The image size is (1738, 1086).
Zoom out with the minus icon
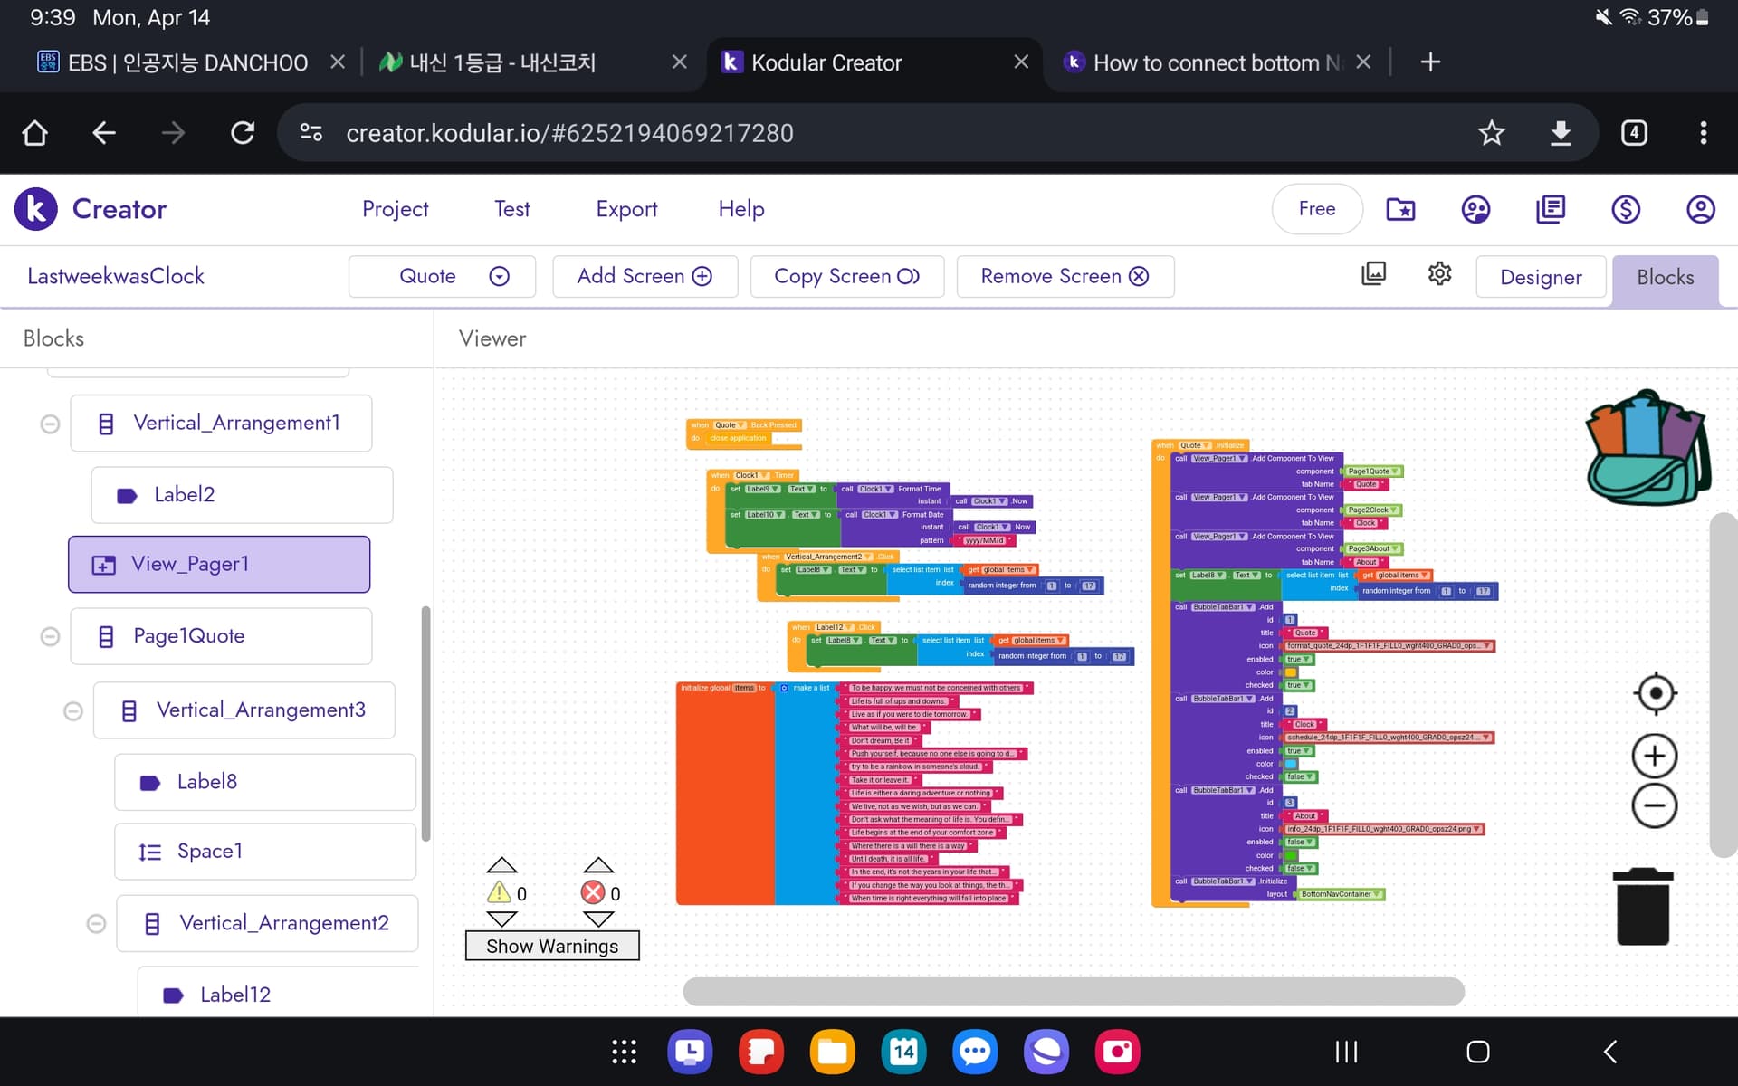[1655, 805]
